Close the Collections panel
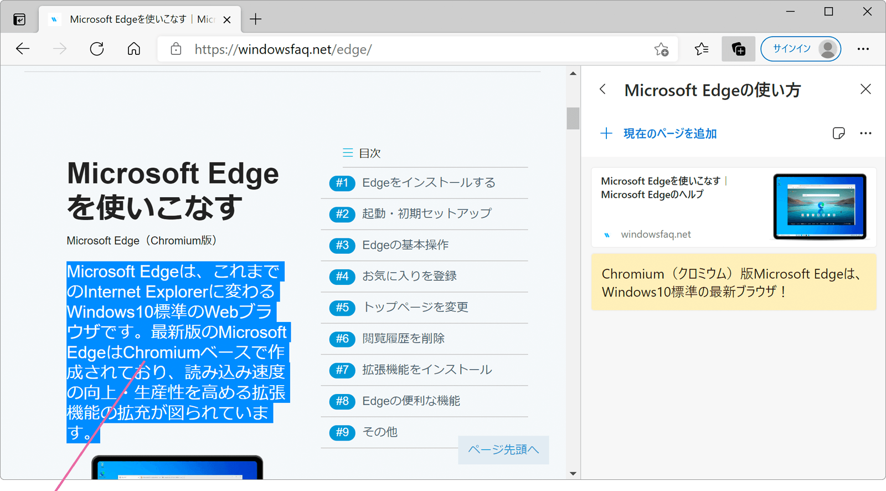Viewport: 886px width, 491px height. [866, 89]
